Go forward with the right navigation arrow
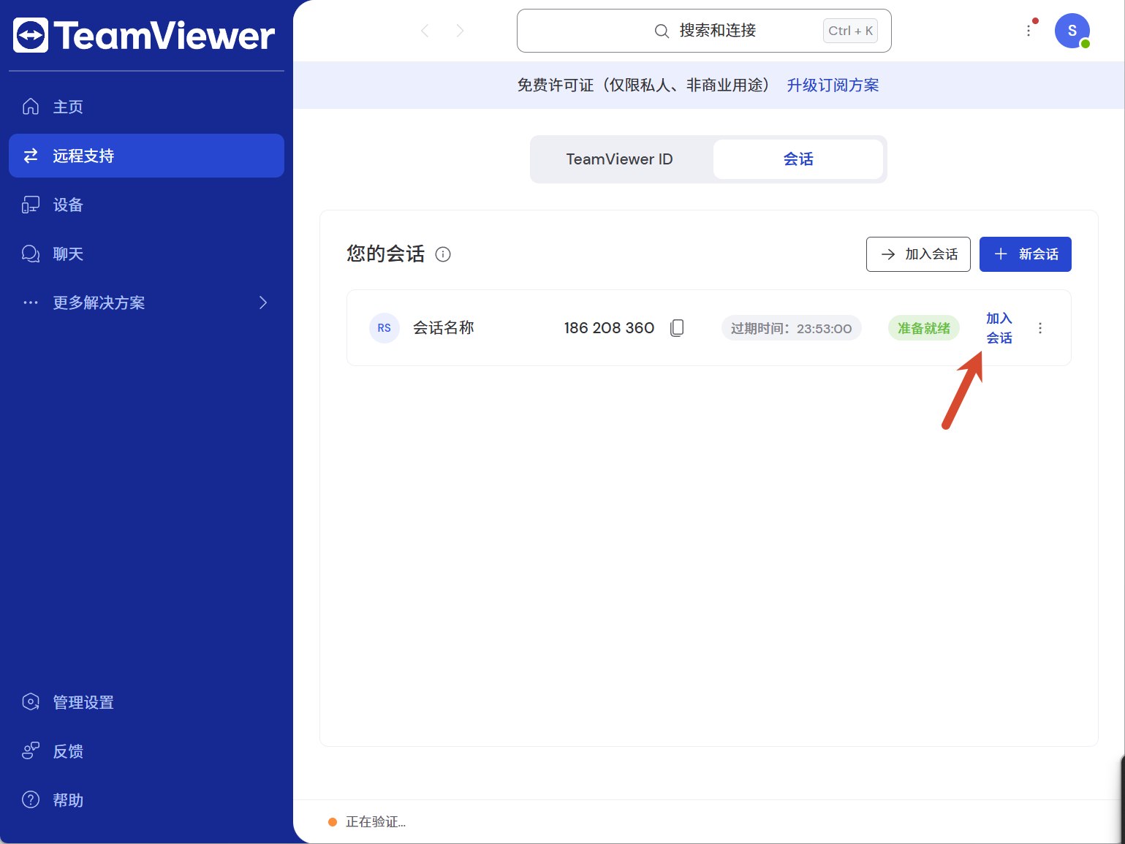1125x844 pixels. [460, 31]
